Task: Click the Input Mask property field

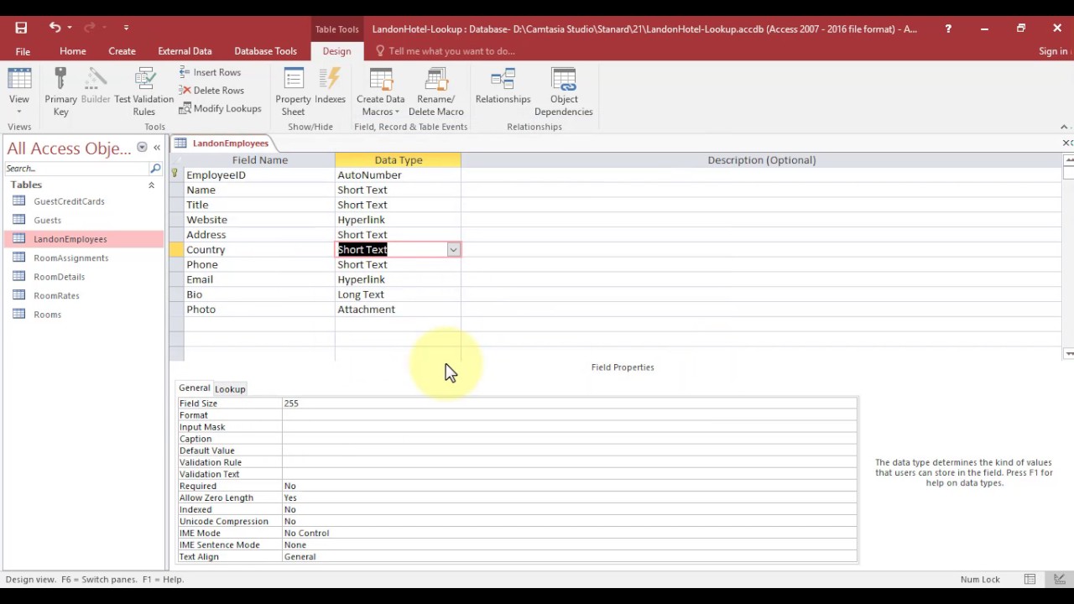Action: (x=569, y=427)
